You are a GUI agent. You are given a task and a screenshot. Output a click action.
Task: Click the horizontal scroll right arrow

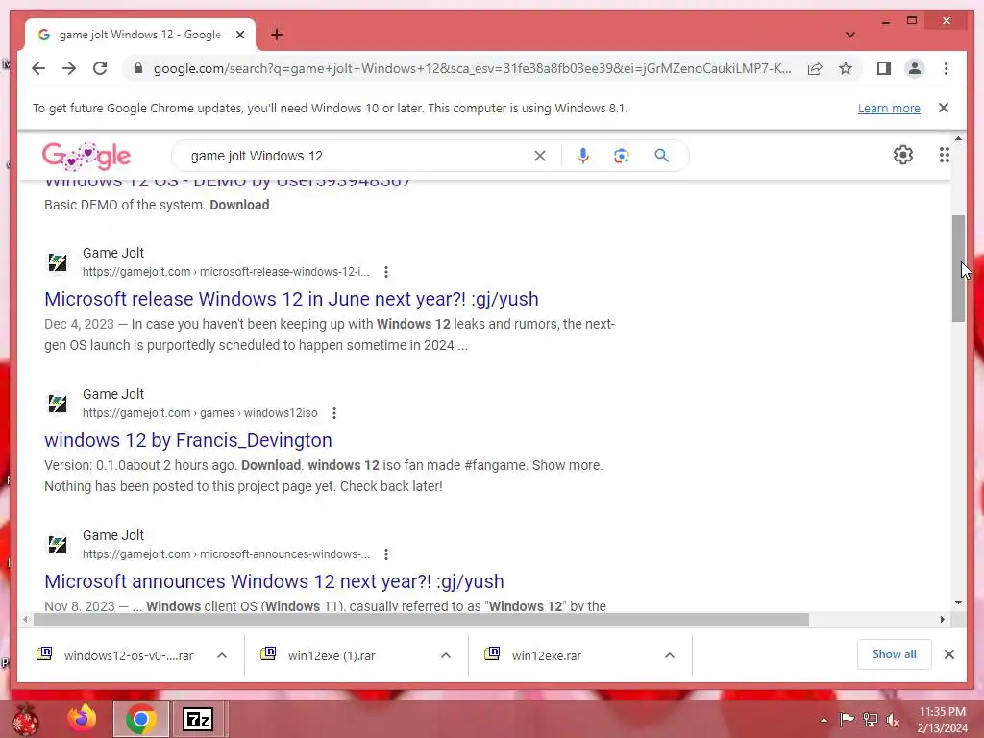coord(942,620)
